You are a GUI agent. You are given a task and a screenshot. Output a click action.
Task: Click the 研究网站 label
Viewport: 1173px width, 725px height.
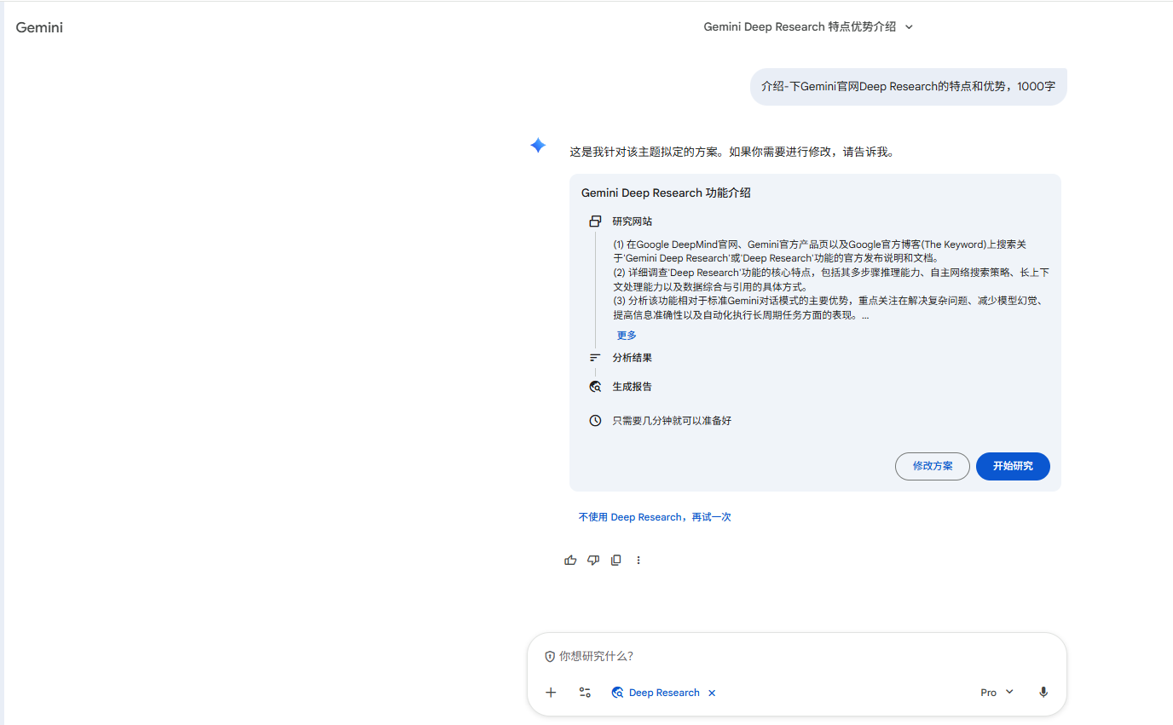[633, 222]
